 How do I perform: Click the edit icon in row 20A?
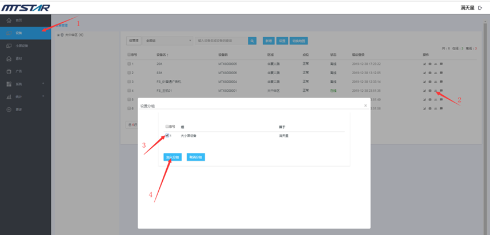[x=424, y=64]
